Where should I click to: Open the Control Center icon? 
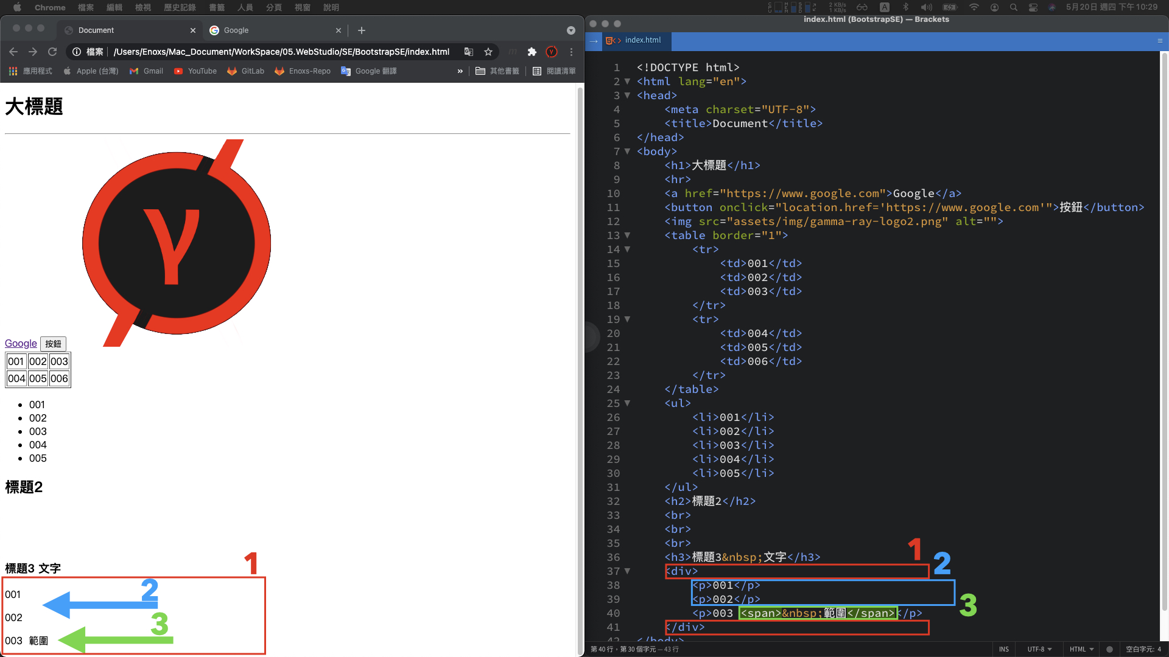tap(1033, 7)
